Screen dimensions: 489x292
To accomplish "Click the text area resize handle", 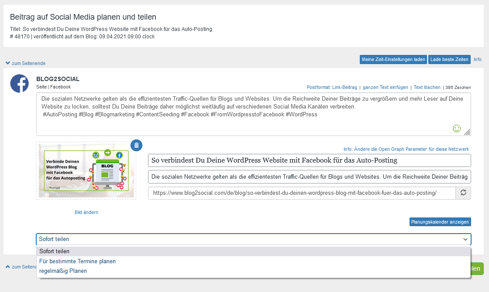I will pos(467,132).
